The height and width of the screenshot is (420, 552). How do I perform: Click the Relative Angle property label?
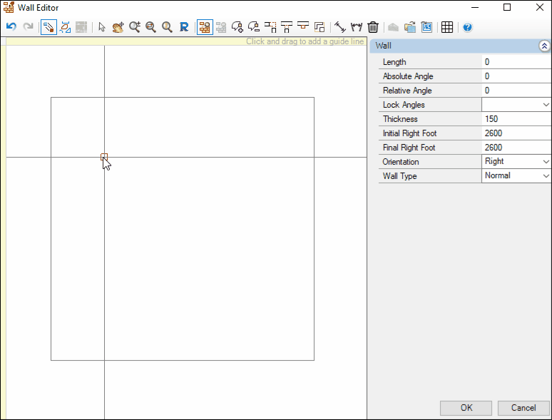click(x=407, y=91)
